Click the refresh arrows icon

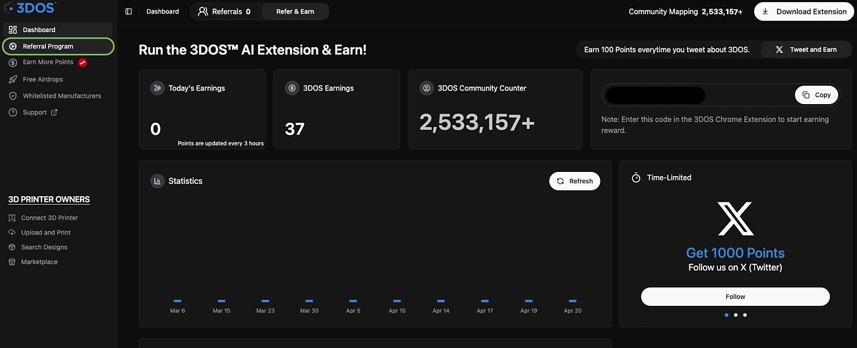click(x=561, y=181)
